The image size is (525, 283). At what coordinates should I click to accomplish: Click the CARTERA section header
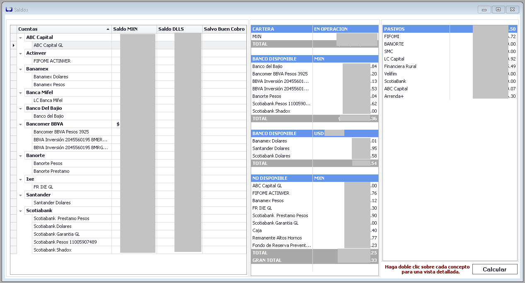(x=315, y=29)
